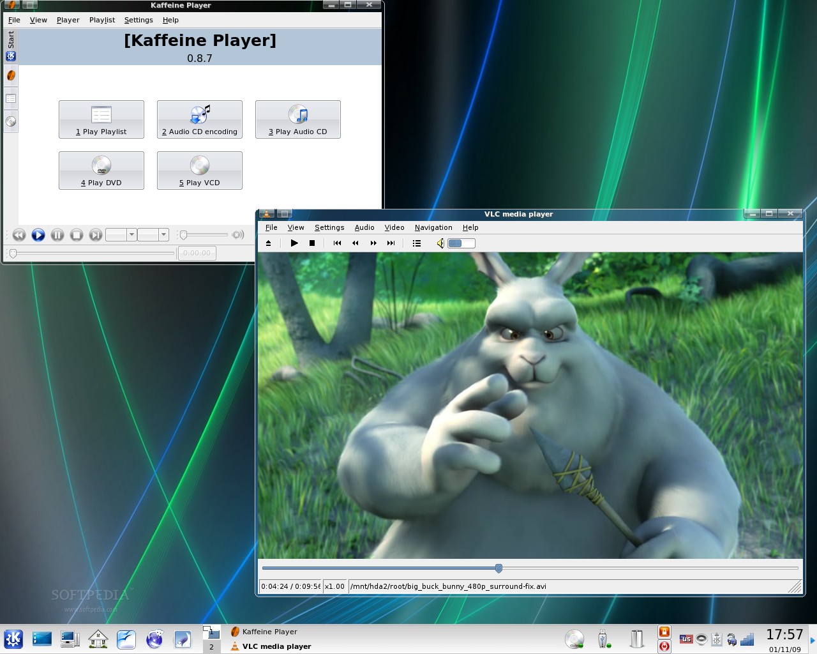
Task: Click the play button in VLC toolbar
Action: (294, 243)
